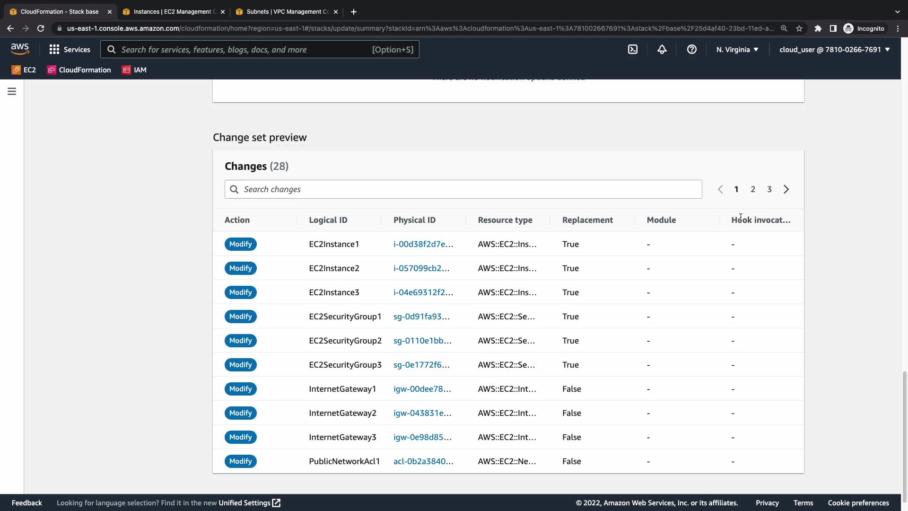Open the PublicNetworkAcl1 acl physical ID link
This screenshot has width=908, height=511.
(x=423, y=461)
